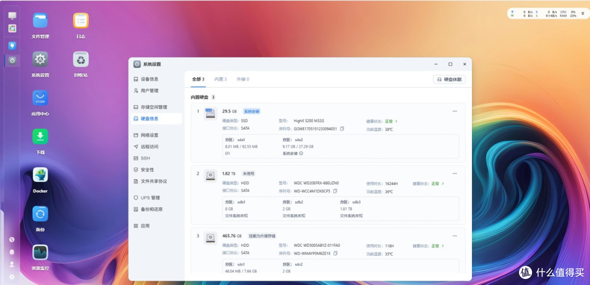
Task: Select 应用 in settings sidebar
Action: pos(156,226)
